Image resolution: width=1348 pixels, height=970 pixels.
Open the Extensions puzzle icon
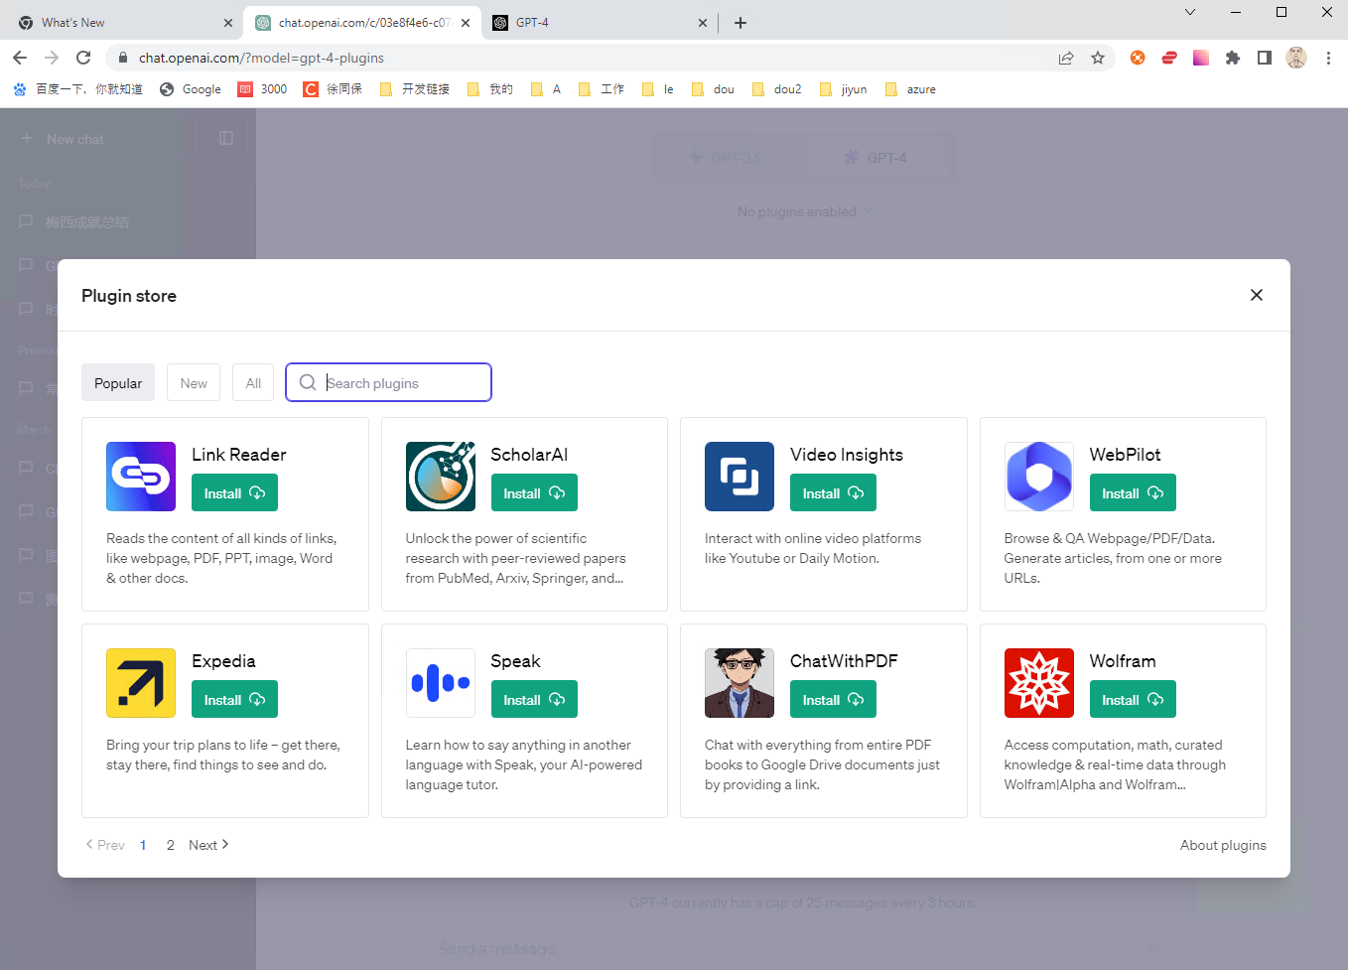(x=1233, y=58)
